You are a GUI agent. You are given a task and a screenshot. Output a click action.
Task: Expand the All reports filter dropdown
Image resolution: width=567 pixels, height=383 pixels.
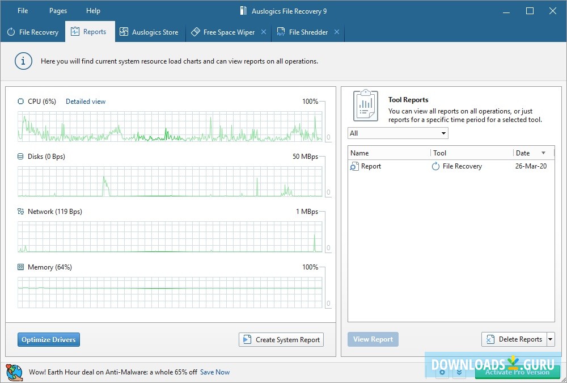click(x=398, y=133)
